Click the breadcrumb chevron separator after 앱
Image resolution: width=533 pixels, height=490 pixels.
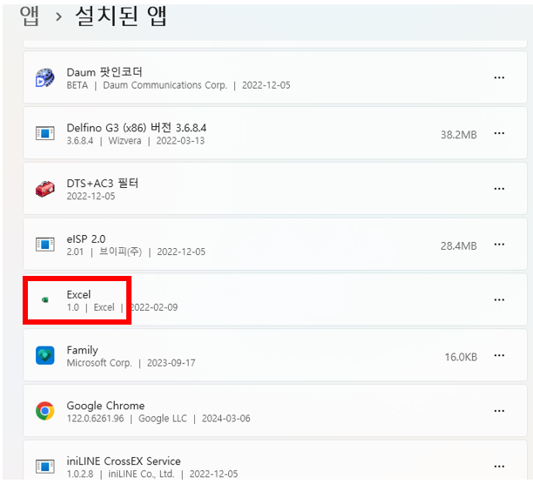point(59,17)
